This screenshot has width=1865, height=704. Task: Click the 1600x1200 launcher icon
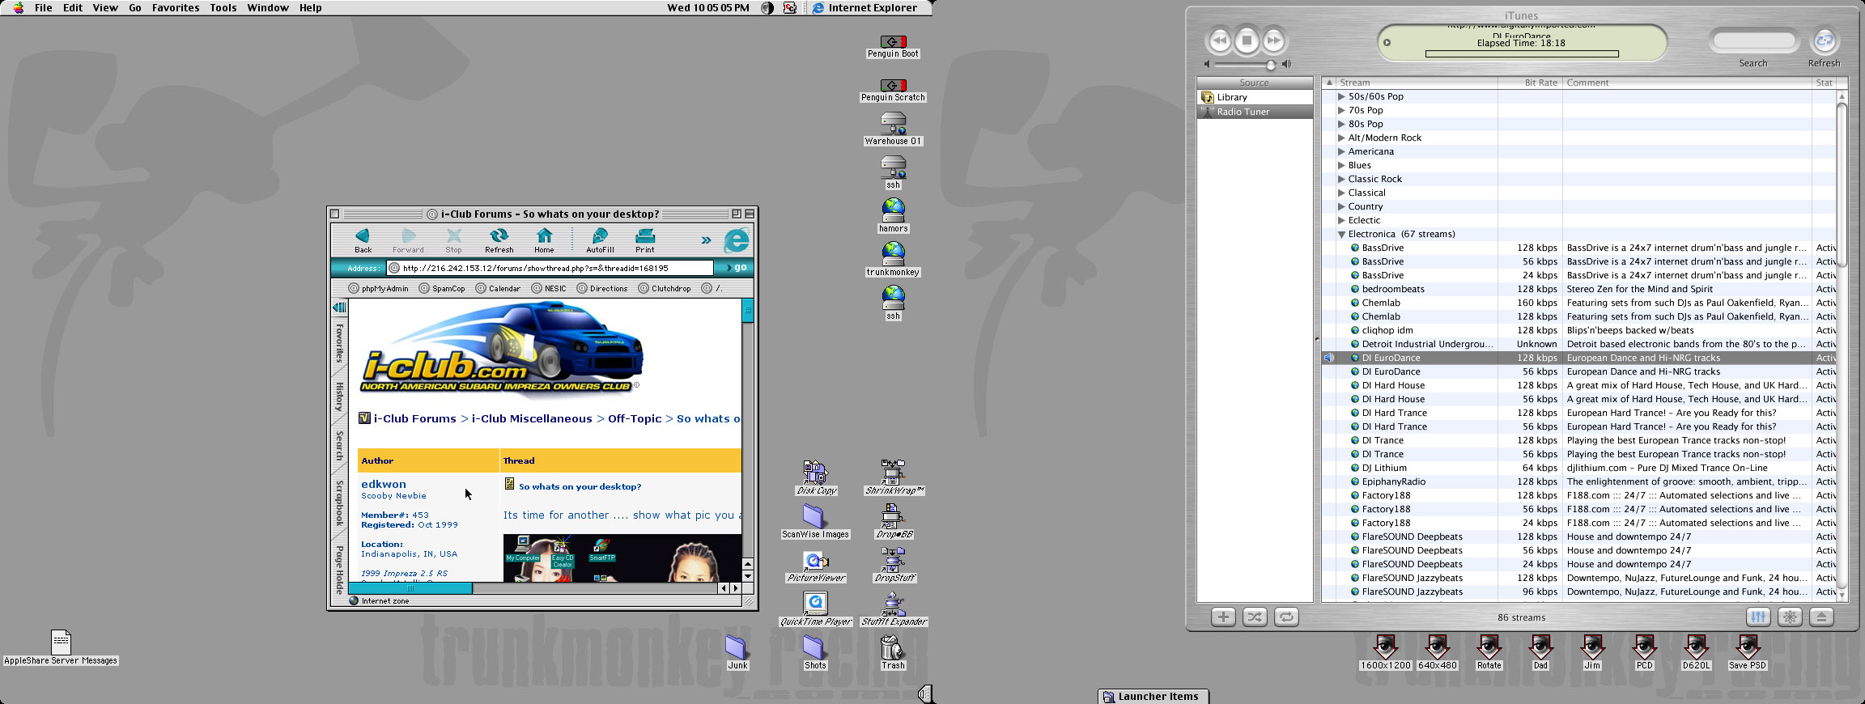tap(1385, 652)
